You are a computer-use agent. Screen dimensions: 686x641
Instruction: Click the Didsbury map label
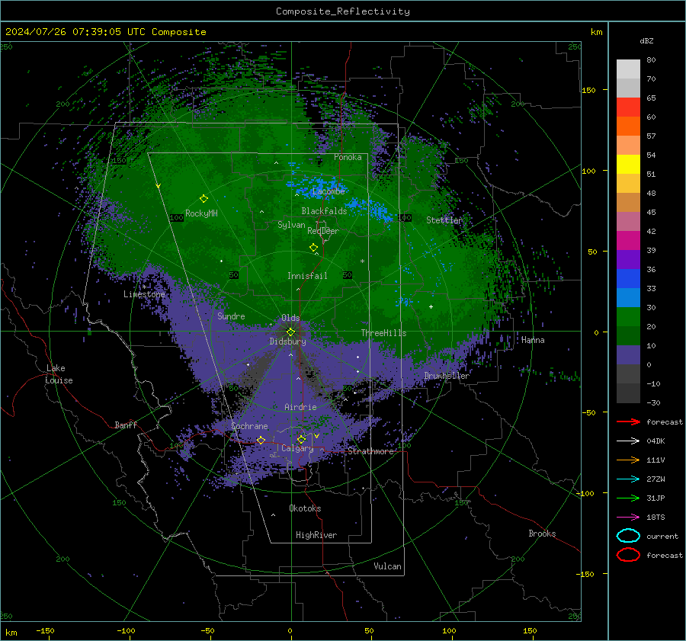pos(287,341)
